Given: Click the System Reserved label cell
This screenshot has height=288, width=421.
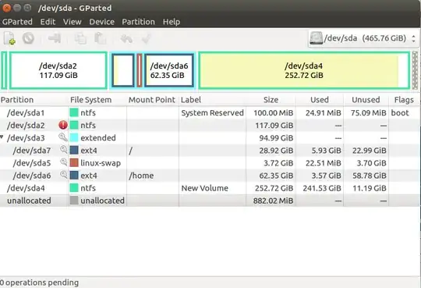Looking at the screenshot, I should (x=212, y=112).
